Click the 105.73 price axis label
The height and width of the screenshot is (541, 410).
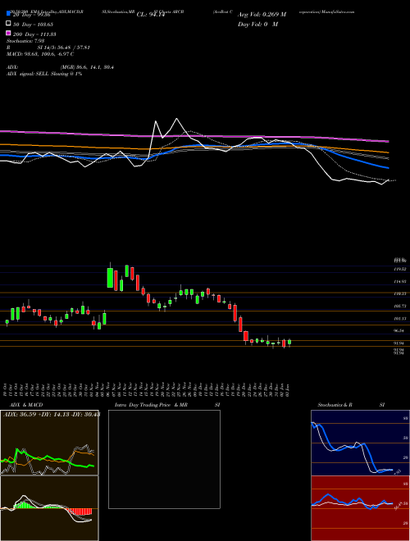coord(400,306)
